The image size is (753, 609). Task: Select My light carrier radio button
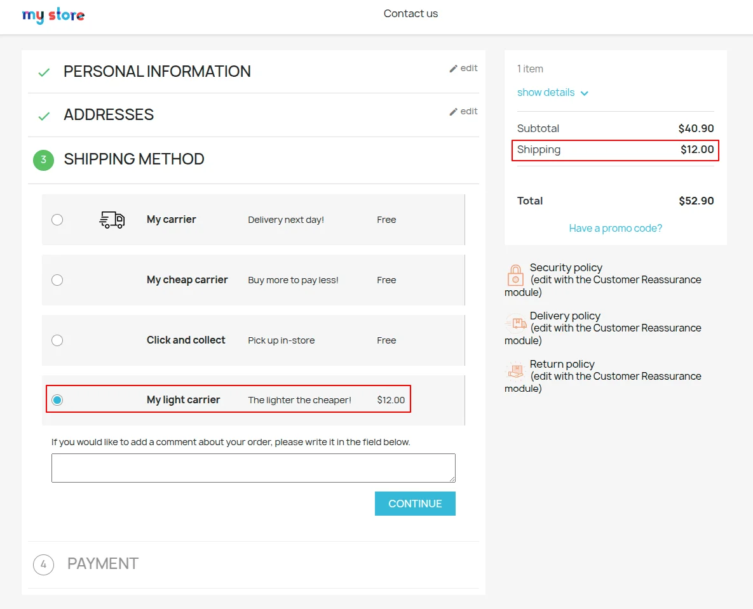coord(57,400)
